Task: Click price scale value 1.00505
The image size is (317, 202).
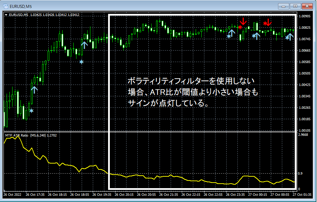Action: coord(304,73)
